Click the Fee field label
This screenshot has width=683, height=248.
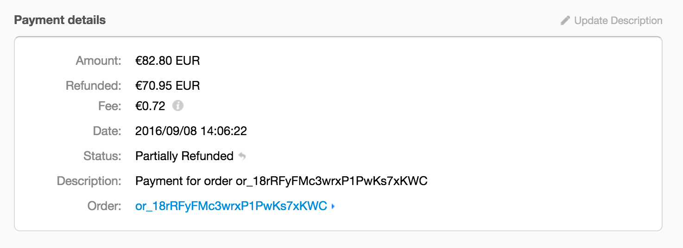(x=109, y=106)
